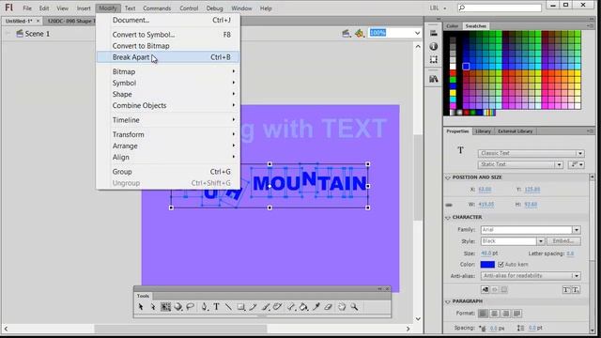Select the Rectangle tool
Screen dimensions: 601x338
tap(241, 307)
